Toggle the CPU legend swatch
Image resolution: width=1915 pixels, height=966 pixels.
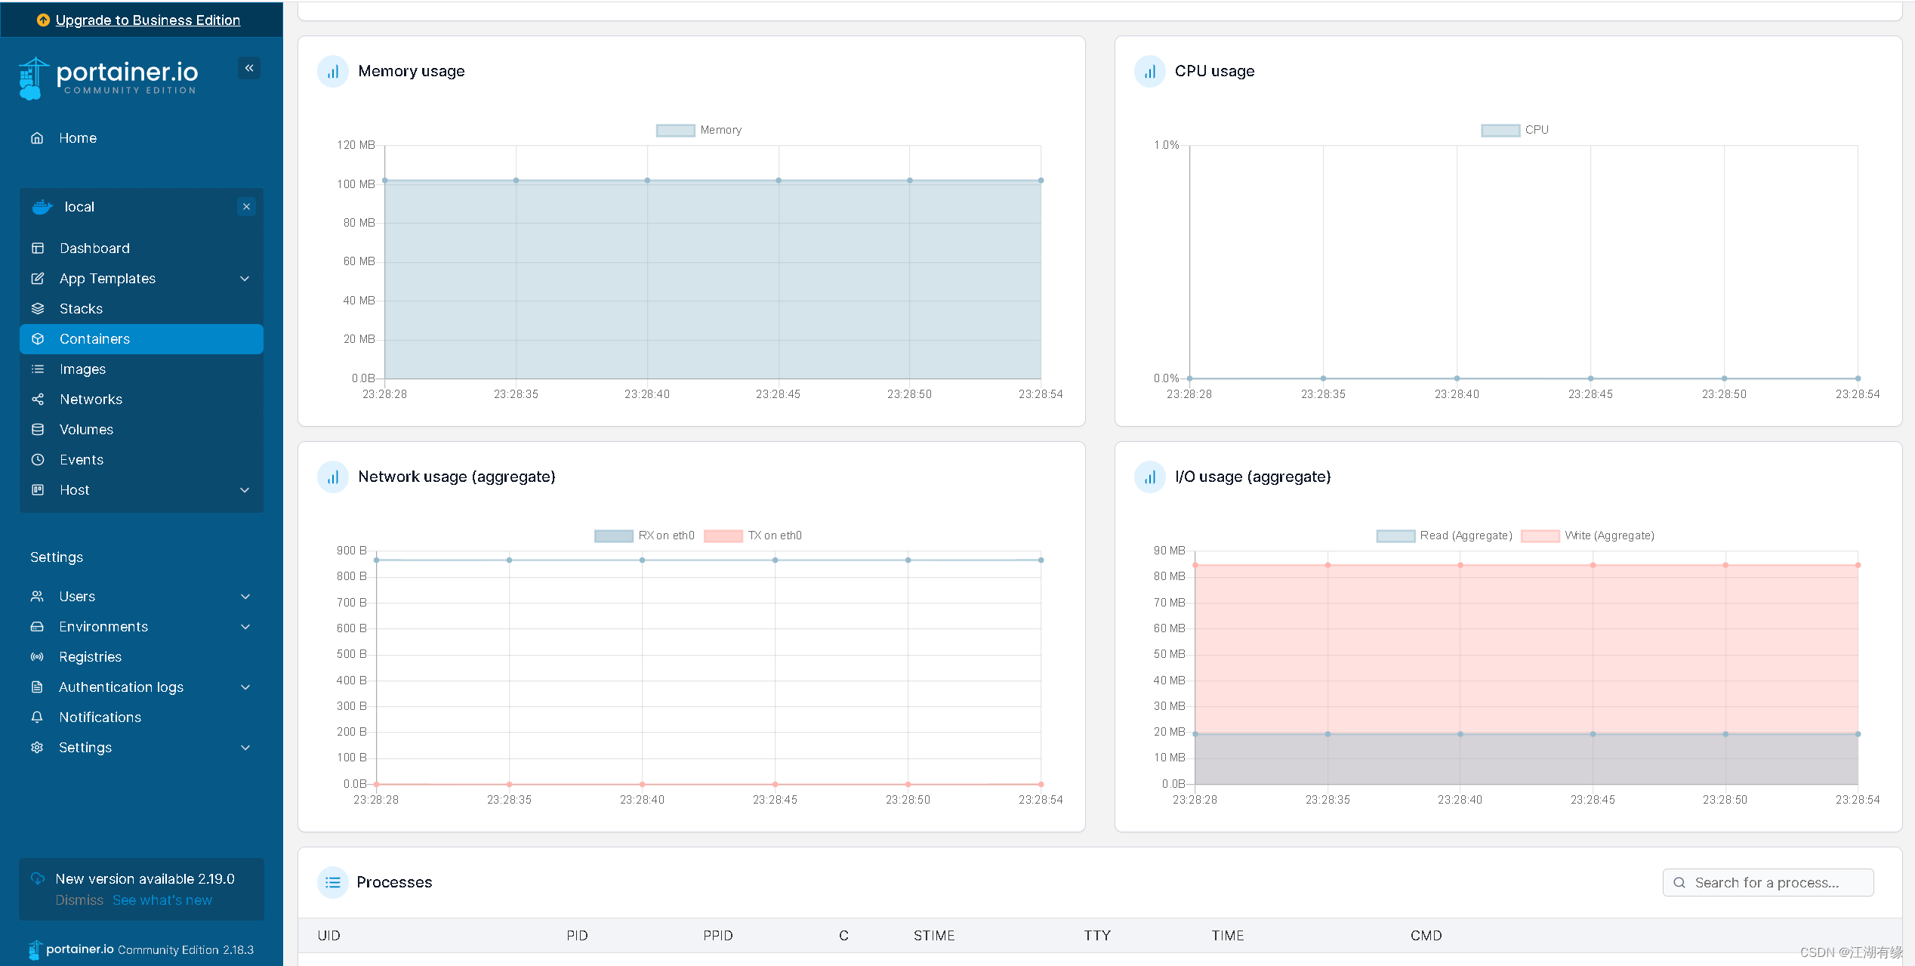1500,131
